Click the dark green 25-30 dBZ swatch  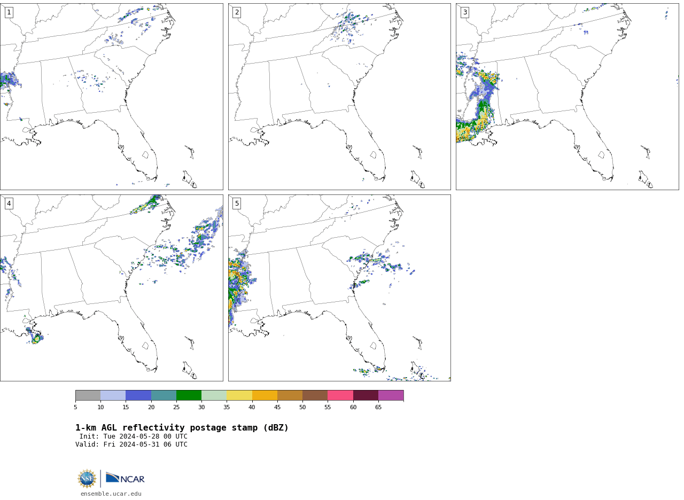coord(189,395)
